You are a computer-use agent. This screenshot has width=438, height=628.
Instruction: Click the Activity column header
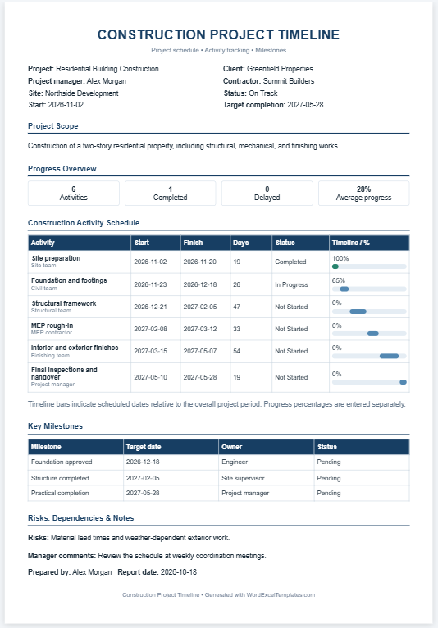coord(80,243)
